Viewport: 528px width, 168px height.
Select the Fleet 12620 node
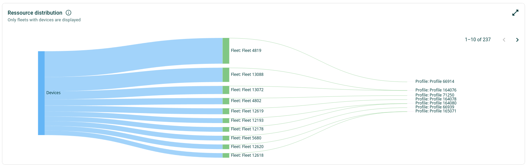click(x=226, y=147)
